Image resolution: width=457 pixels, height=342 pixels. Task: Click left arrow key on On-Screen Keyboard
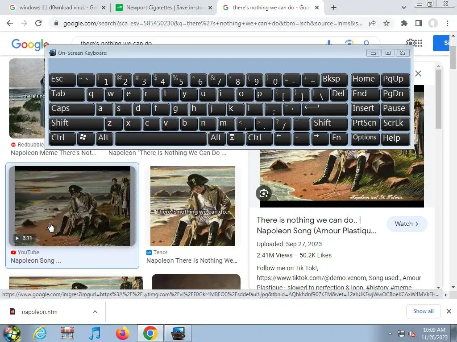[283, 138]
